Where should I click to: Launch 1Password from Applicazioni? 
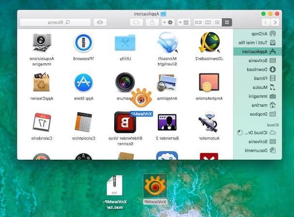click(83, 42)
